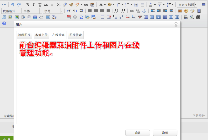The width and height of the screenshot is (208, 140).
Task: Open highlight background color dropdown
Action: click(114, 5)
